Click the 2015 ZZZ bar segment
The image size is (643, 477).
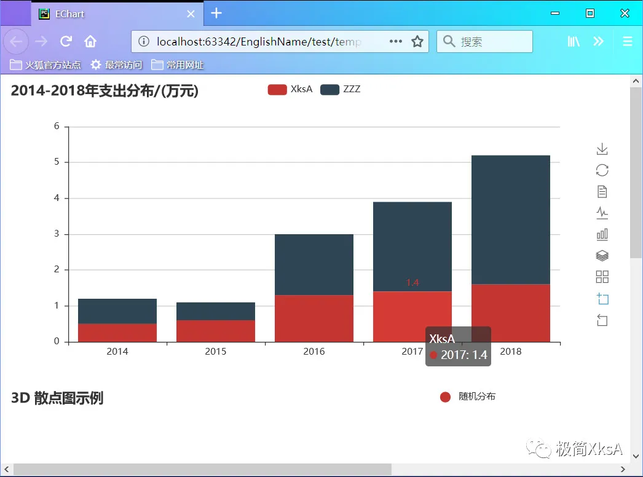(x=216, y=311)
